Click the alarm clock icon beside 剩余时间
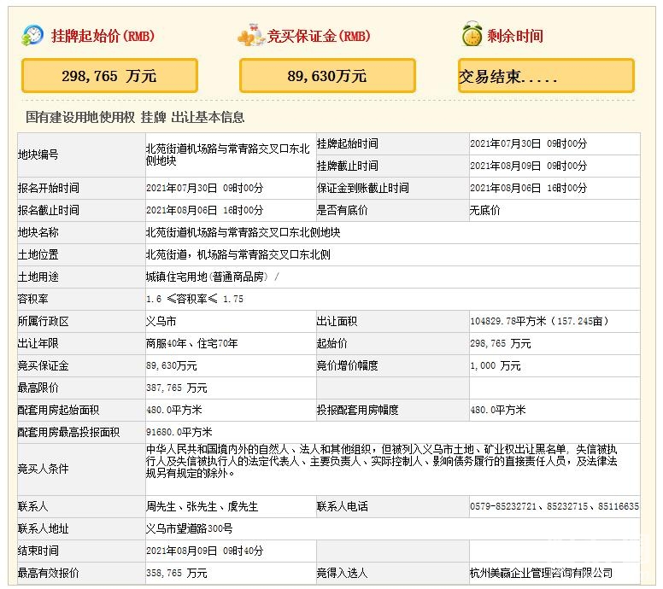The height and width of the screenshot is (589, 663). coord(471,35)
